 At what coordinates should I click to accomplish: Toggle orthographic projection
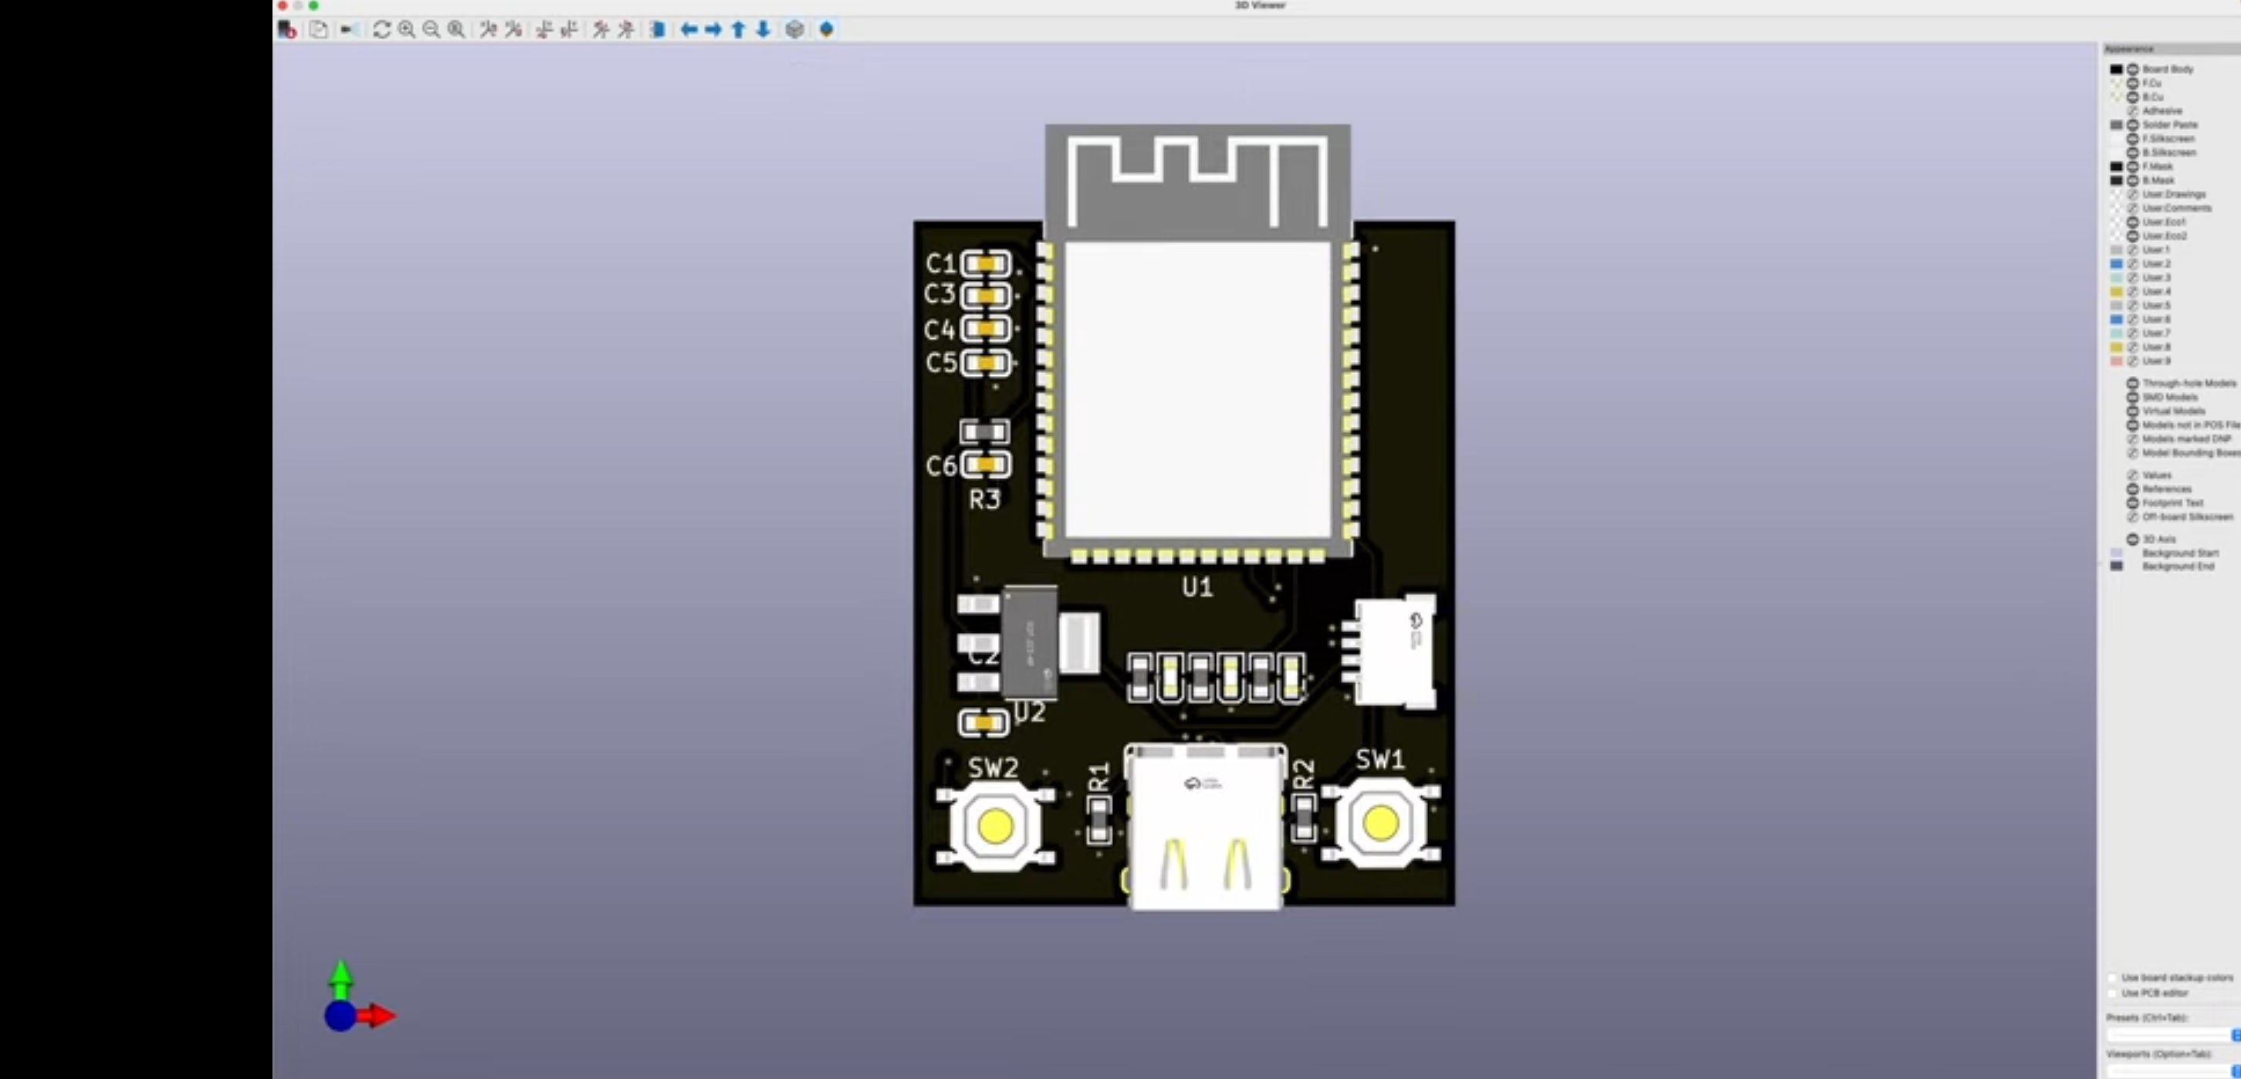tap(794, 29)
